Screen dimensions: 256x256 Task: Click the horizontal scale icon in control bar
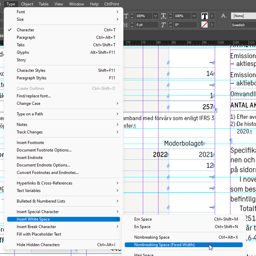point(164,16)
